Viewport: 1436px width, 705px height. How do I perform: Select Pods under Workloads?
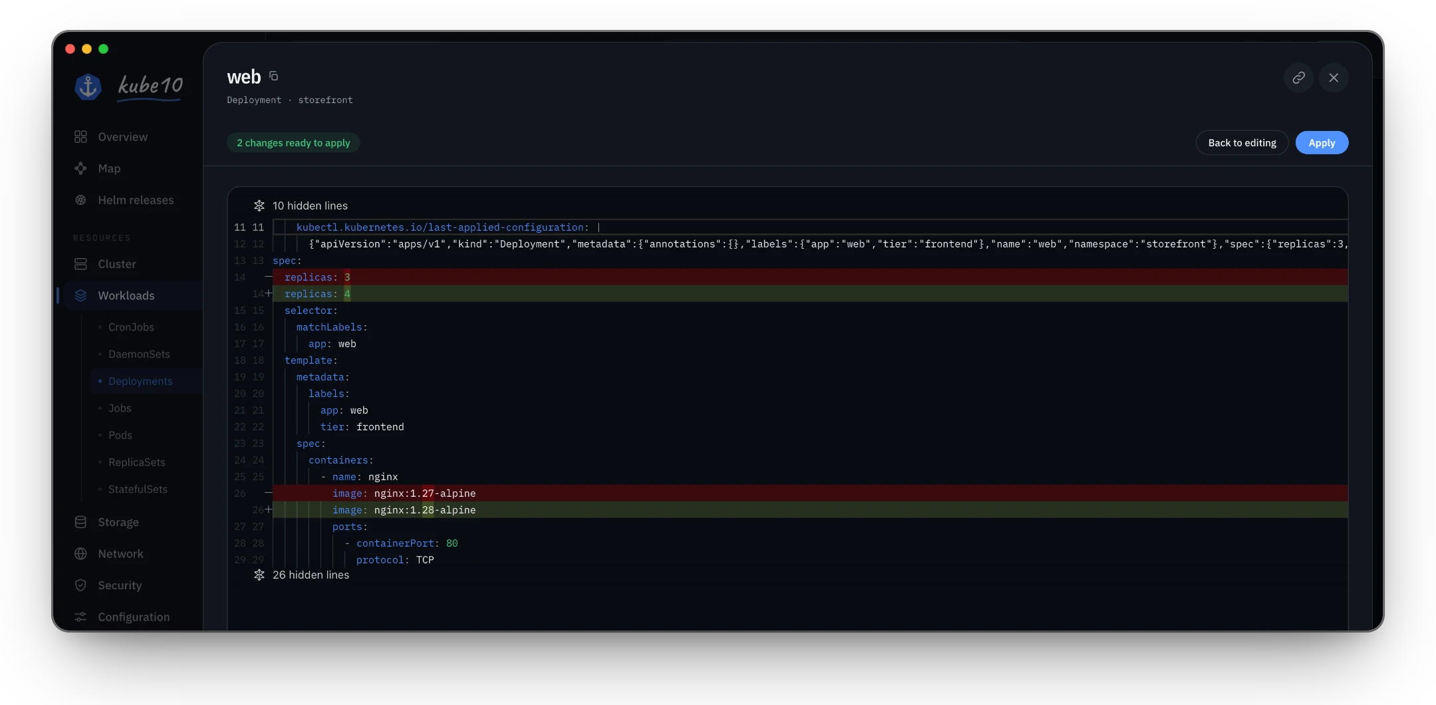coord(120,436)
